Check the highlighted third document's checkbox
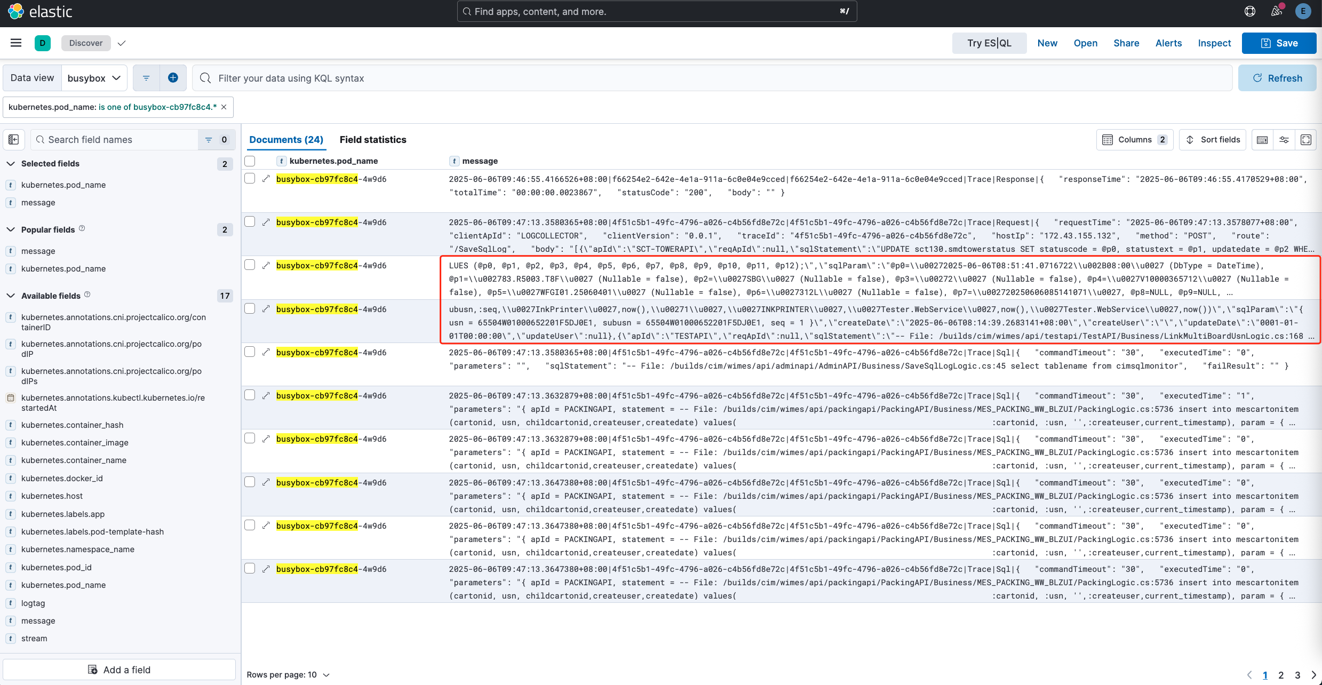Viewport: 1322px width, 685px height. pyautogui.click(x=250, y=265)
